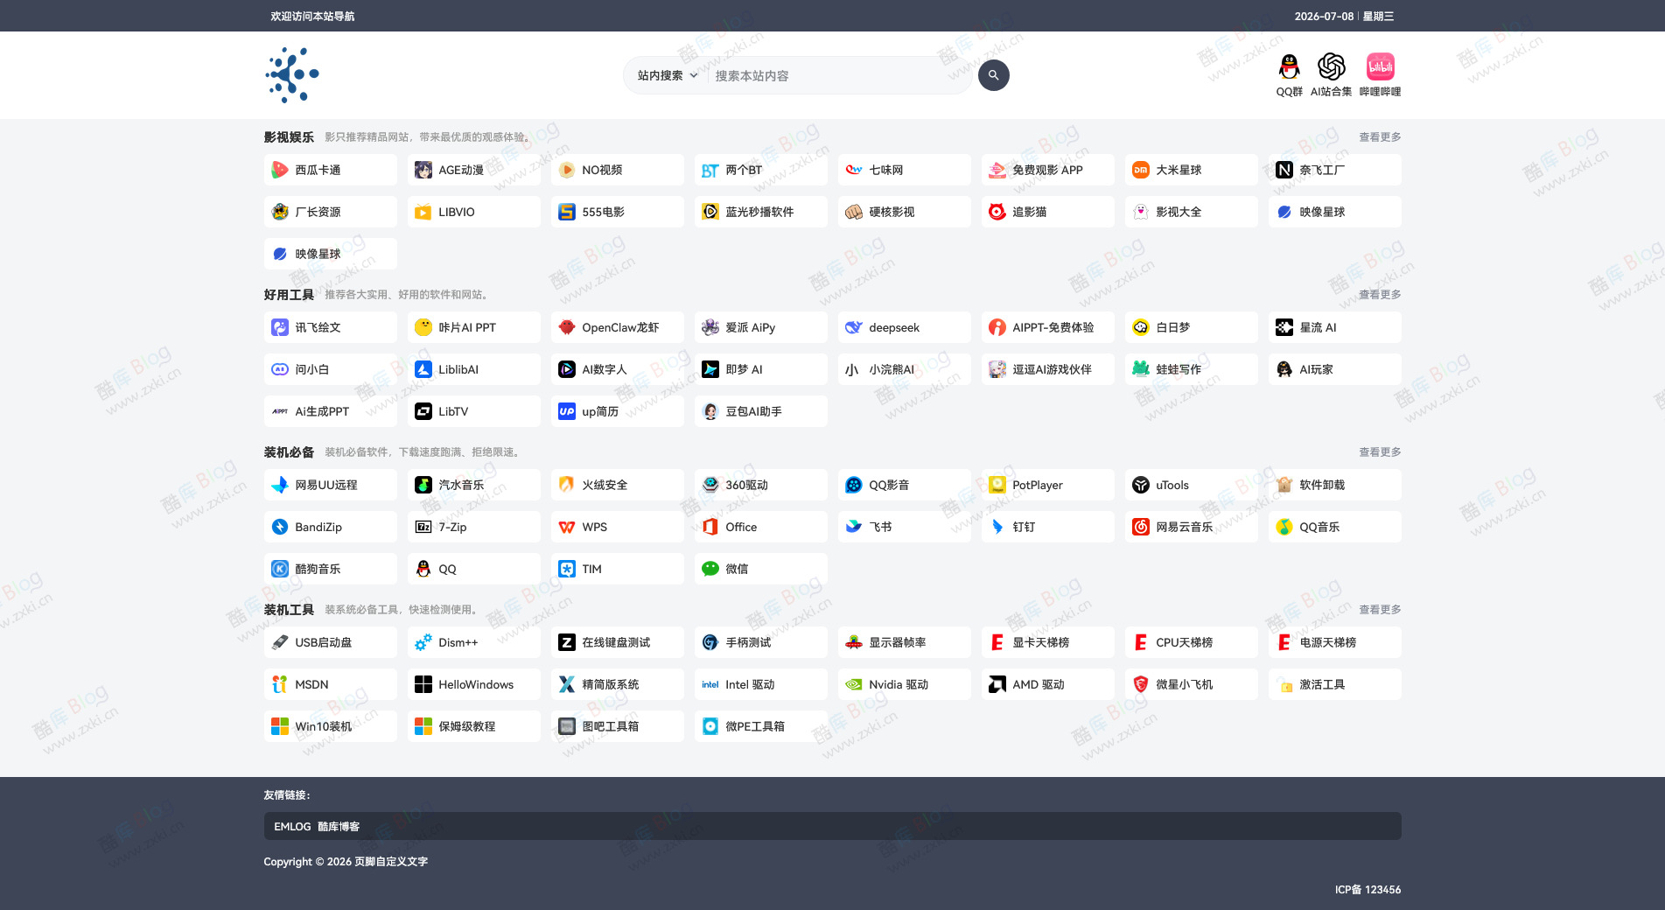Expand the 站内搜索 search-type dropdown
Image resolution: width=1665 pixels, height=910 pixels.
pos(668,75)
